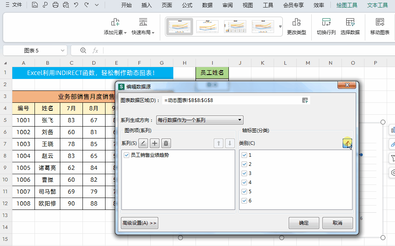Click the delete series trash icon
Viewport: 395px width, 246px height.
(x=166, y=143)
